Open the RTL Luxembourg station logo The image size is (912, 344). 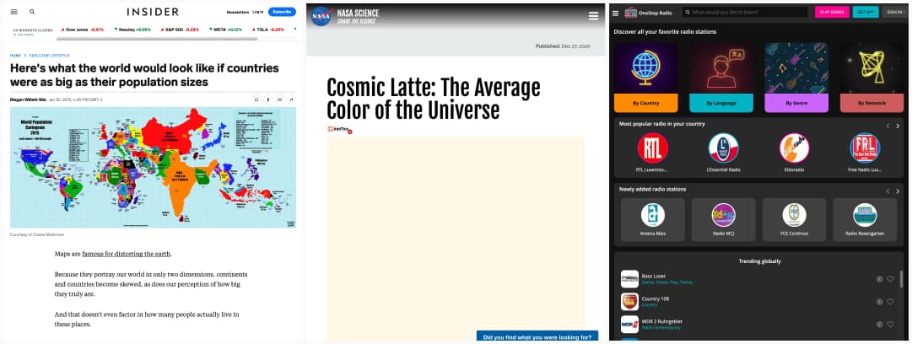[x=652, y=148]
